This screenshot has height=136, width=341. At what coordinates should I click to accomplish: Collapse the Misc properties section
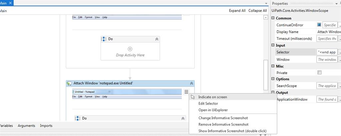click(273, 66)
